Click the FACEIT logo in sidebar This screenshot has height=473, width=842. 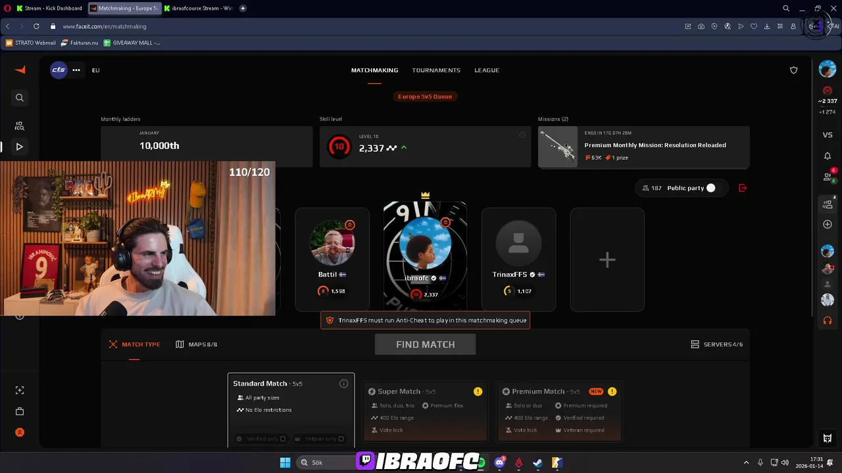(x=20, y=70)
